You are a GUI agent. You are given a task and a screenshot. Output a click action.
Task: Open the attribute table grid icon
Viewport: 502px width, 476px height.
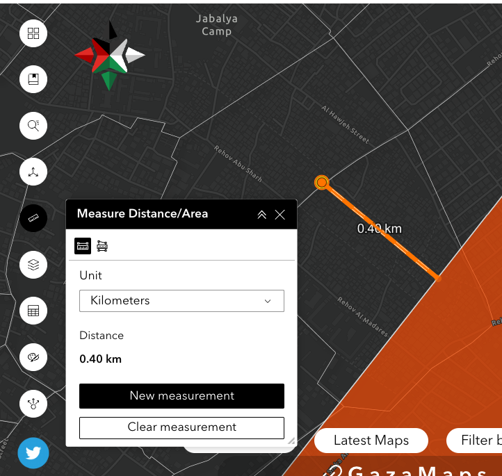[x=33, y=311]
